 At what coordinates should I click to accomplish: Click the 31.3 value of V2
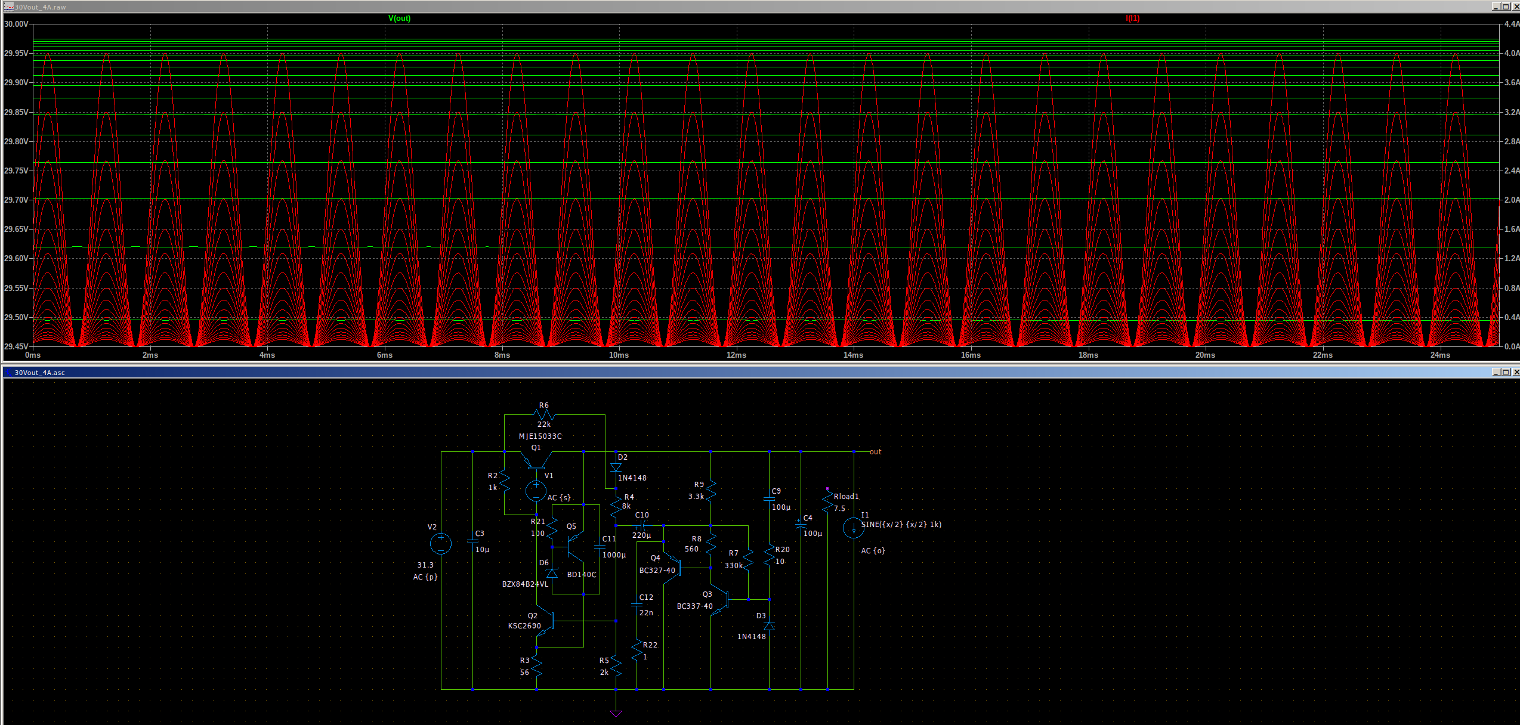click(x=425, y=565)
